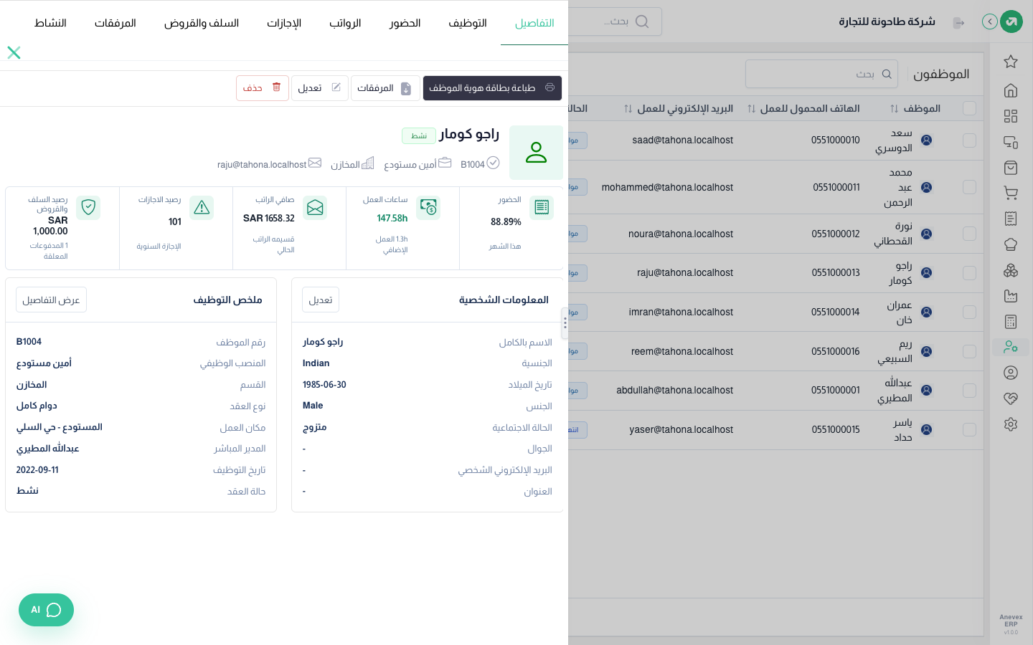Open the الحضور tab
1033x645 pixels.
[x=405, y=23]
